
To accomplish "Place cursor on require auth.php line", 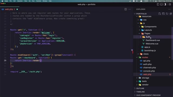I will coord(26,72).
